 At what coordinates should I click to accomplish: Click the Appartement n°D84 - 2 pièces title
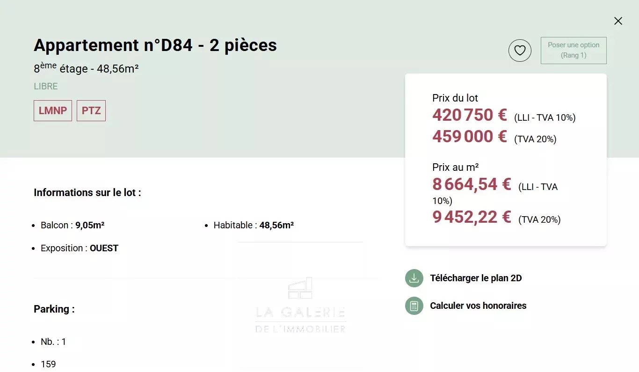point(155,45)
